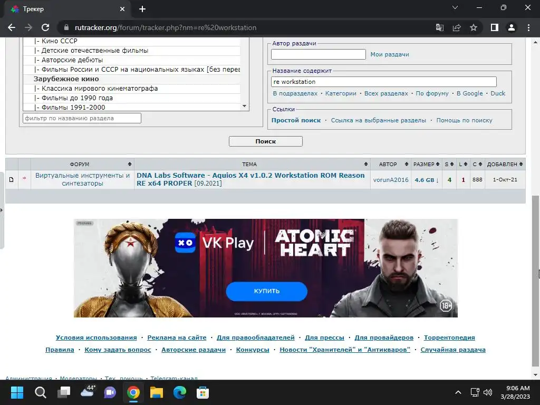Open Task View in taskbar
This screenshot has width=540, height=405.
coord(64,392)
